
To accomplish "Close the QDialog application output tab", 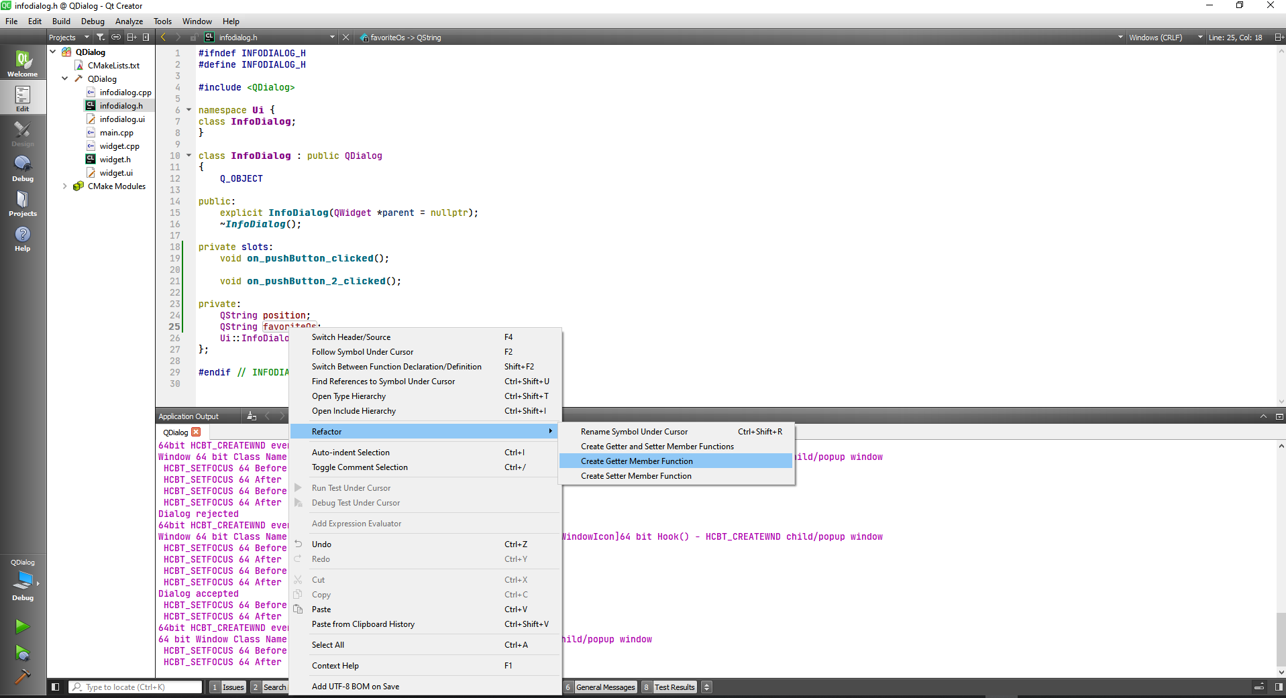I will (x=197, y=432).
